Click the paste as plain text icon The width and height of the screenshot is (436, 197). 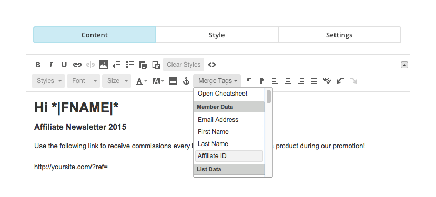[143, 65]
